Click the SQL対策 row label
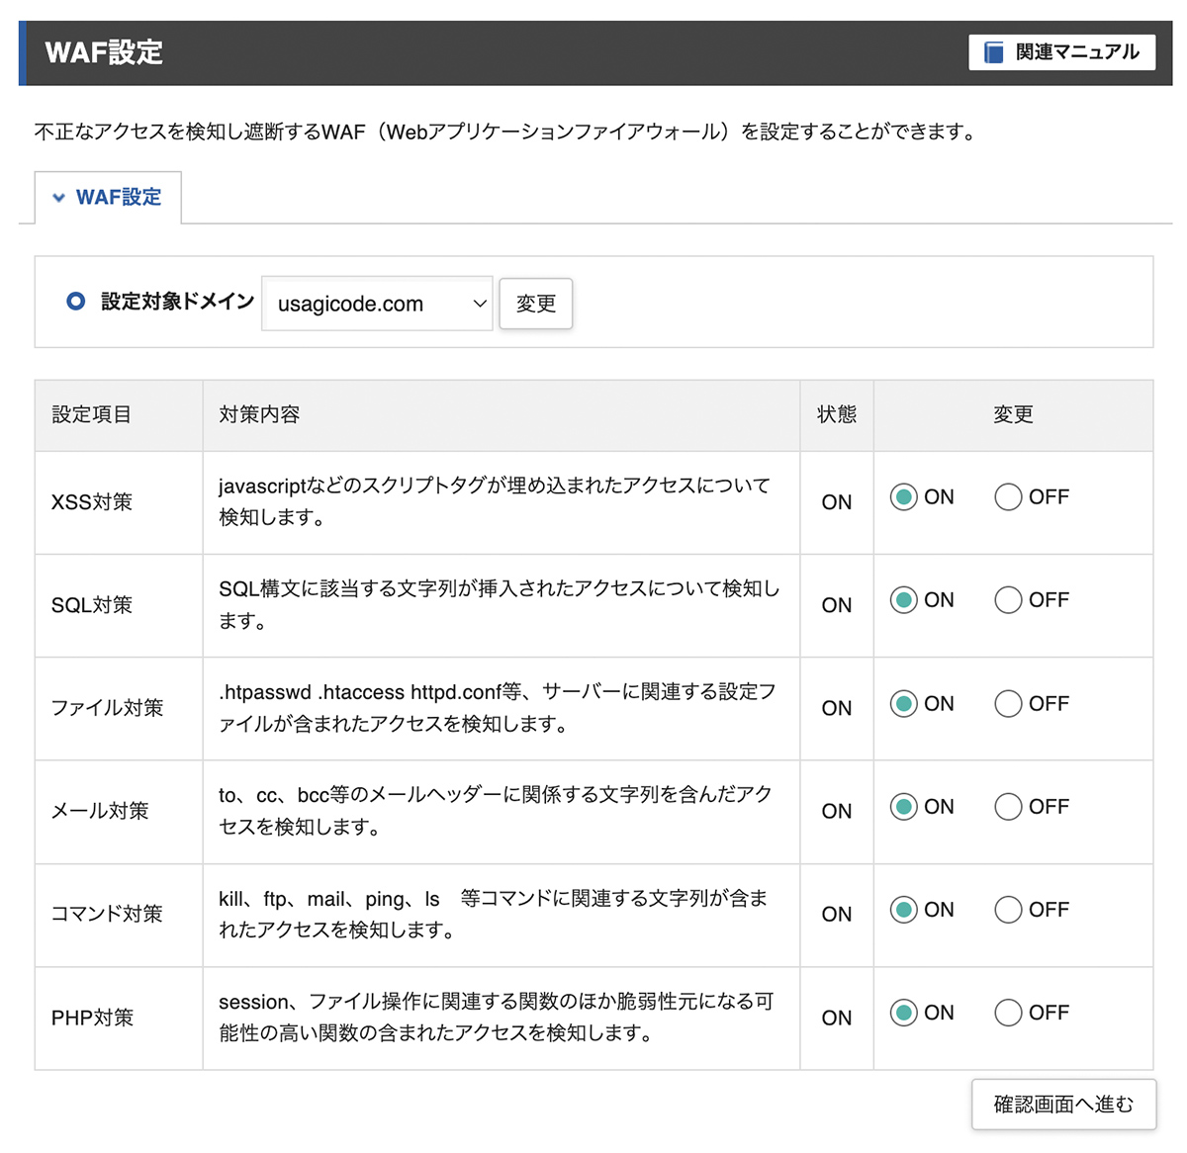 pos(92,605)
